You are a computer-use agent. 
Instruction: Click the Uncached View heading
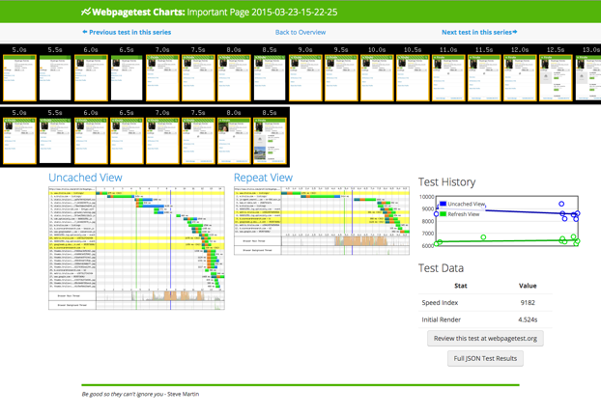click(85, 178)
